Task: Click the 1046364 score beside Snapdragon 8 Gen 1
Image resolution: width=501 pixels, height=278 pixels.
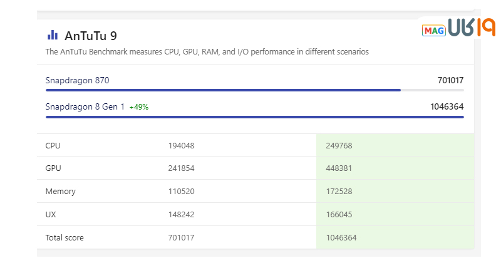Action: [x=447, y=107]
